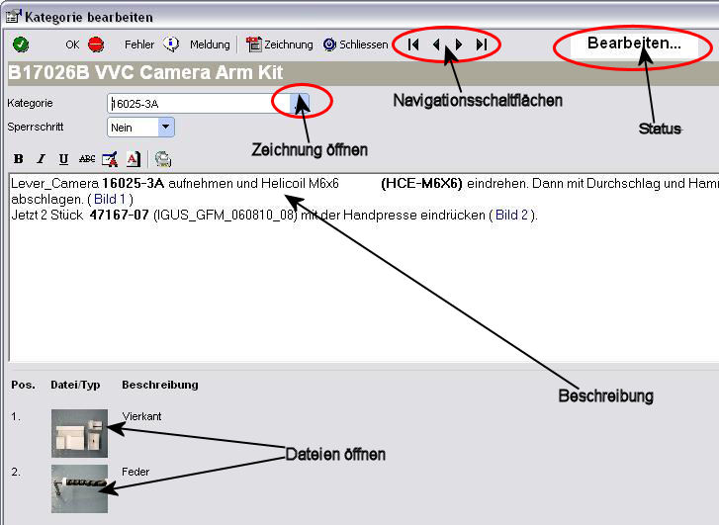Click the Meldung speech bubble icon

[171, 44]
